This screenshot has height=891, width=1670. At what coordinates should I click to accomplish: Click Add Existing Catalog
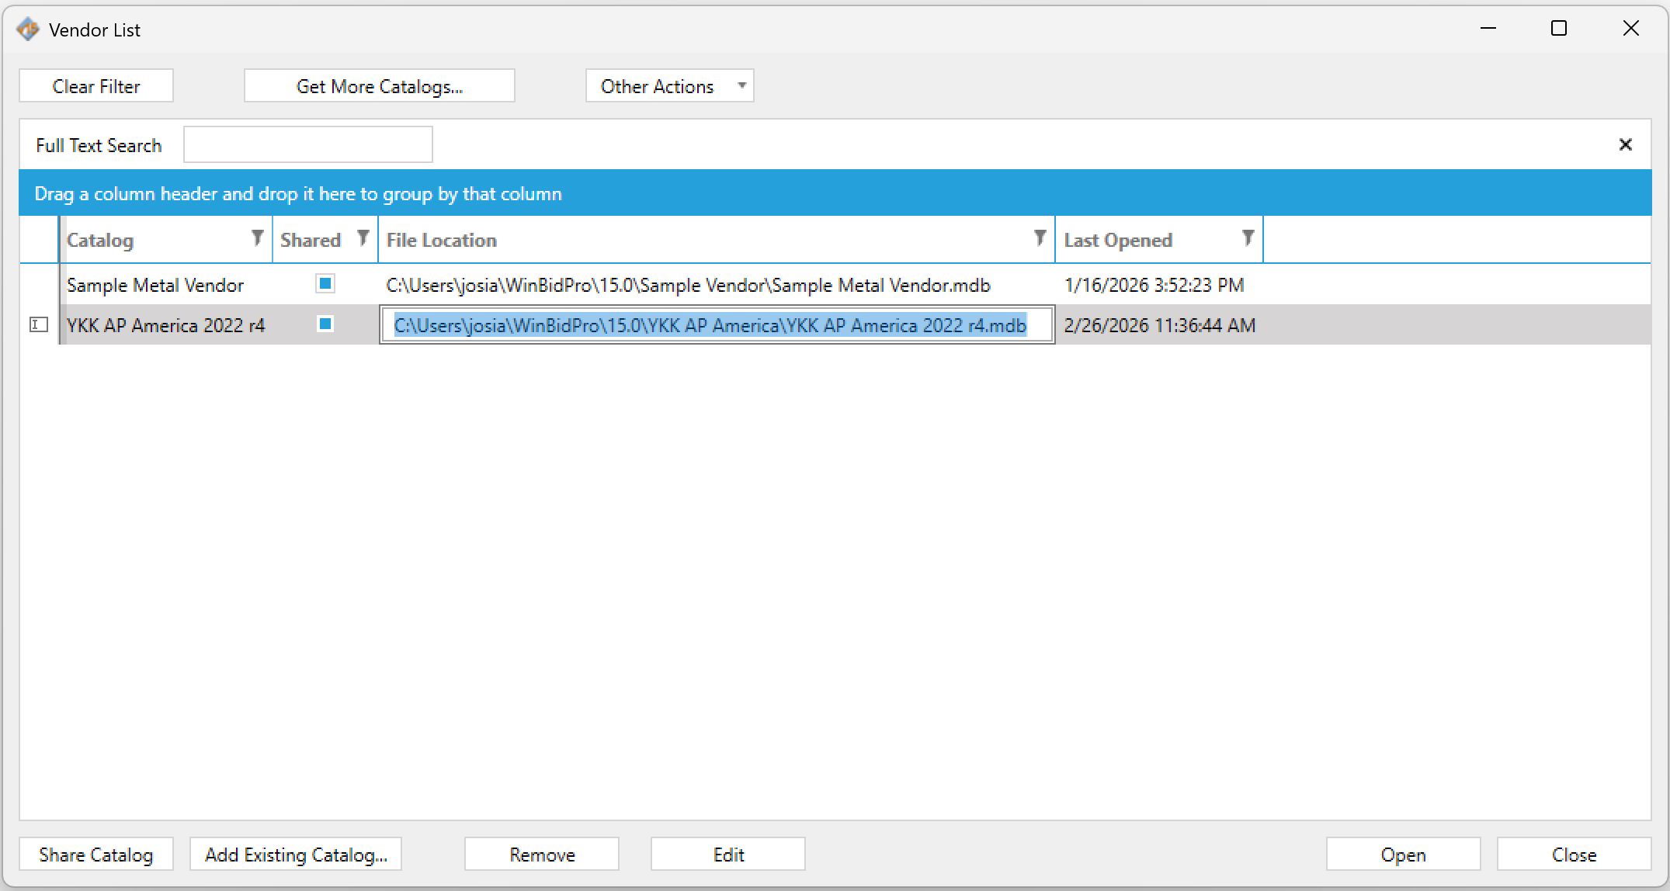point(295,854)
